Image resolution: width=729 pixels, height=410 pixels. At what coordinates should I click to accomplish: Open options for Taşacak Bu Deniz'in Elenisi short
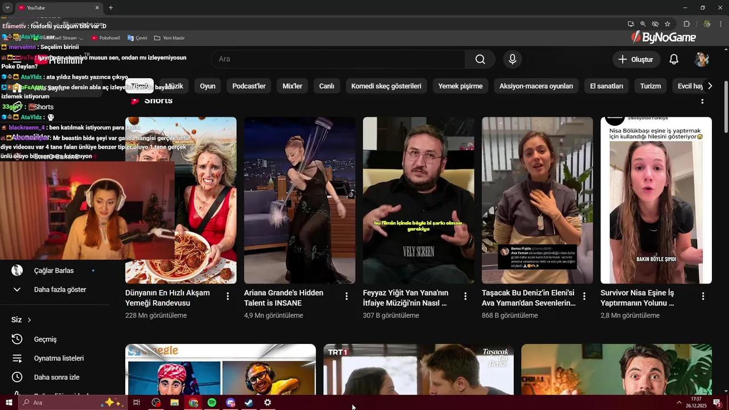pos(584,296)
